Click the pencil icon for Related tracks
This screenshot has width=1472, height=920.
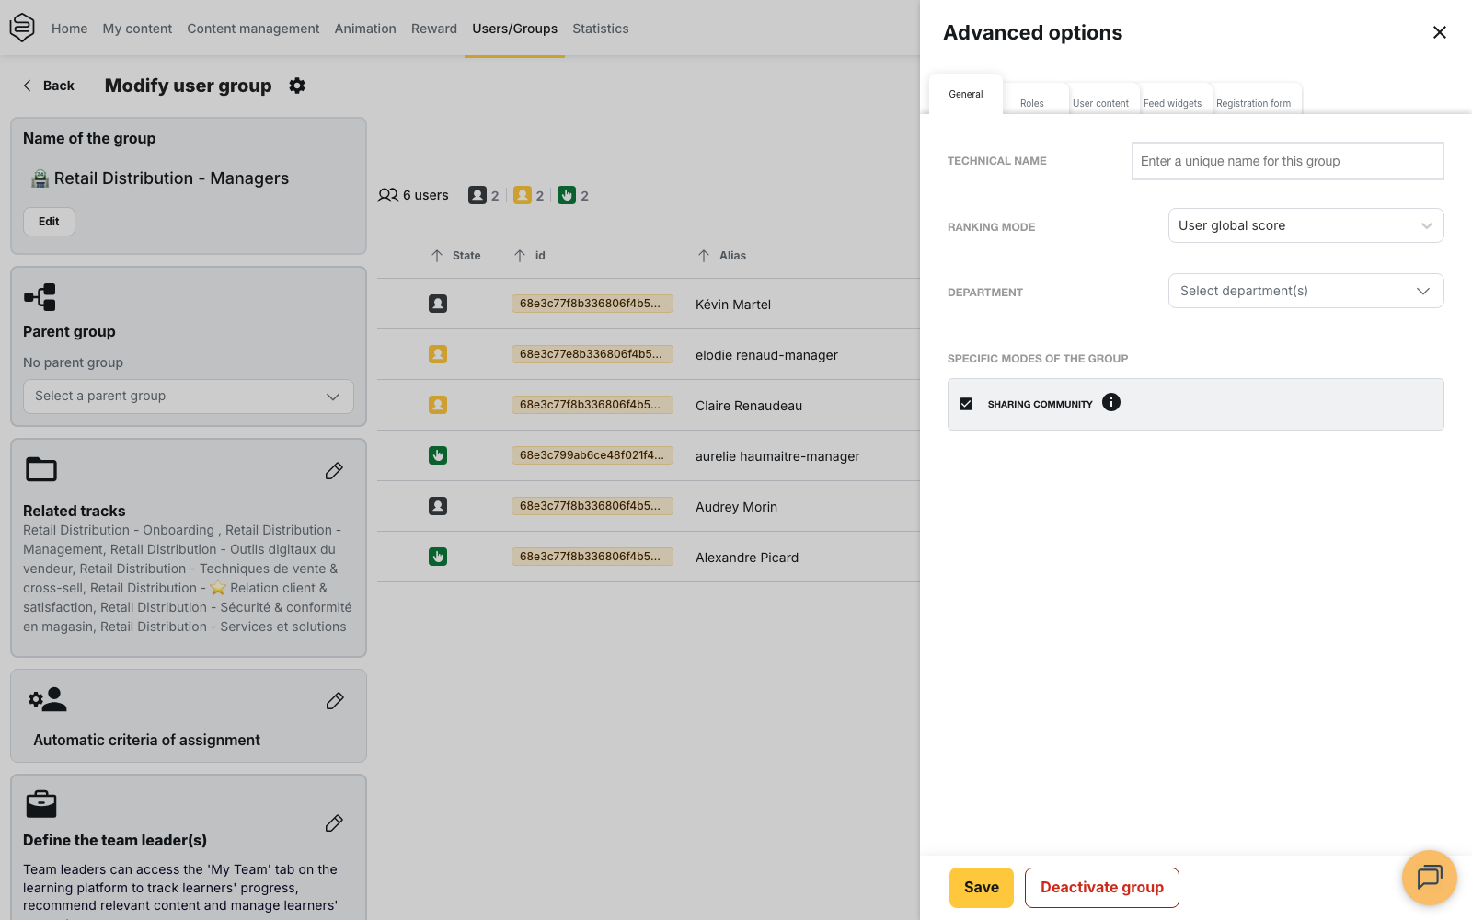click(x=334, y=471)
